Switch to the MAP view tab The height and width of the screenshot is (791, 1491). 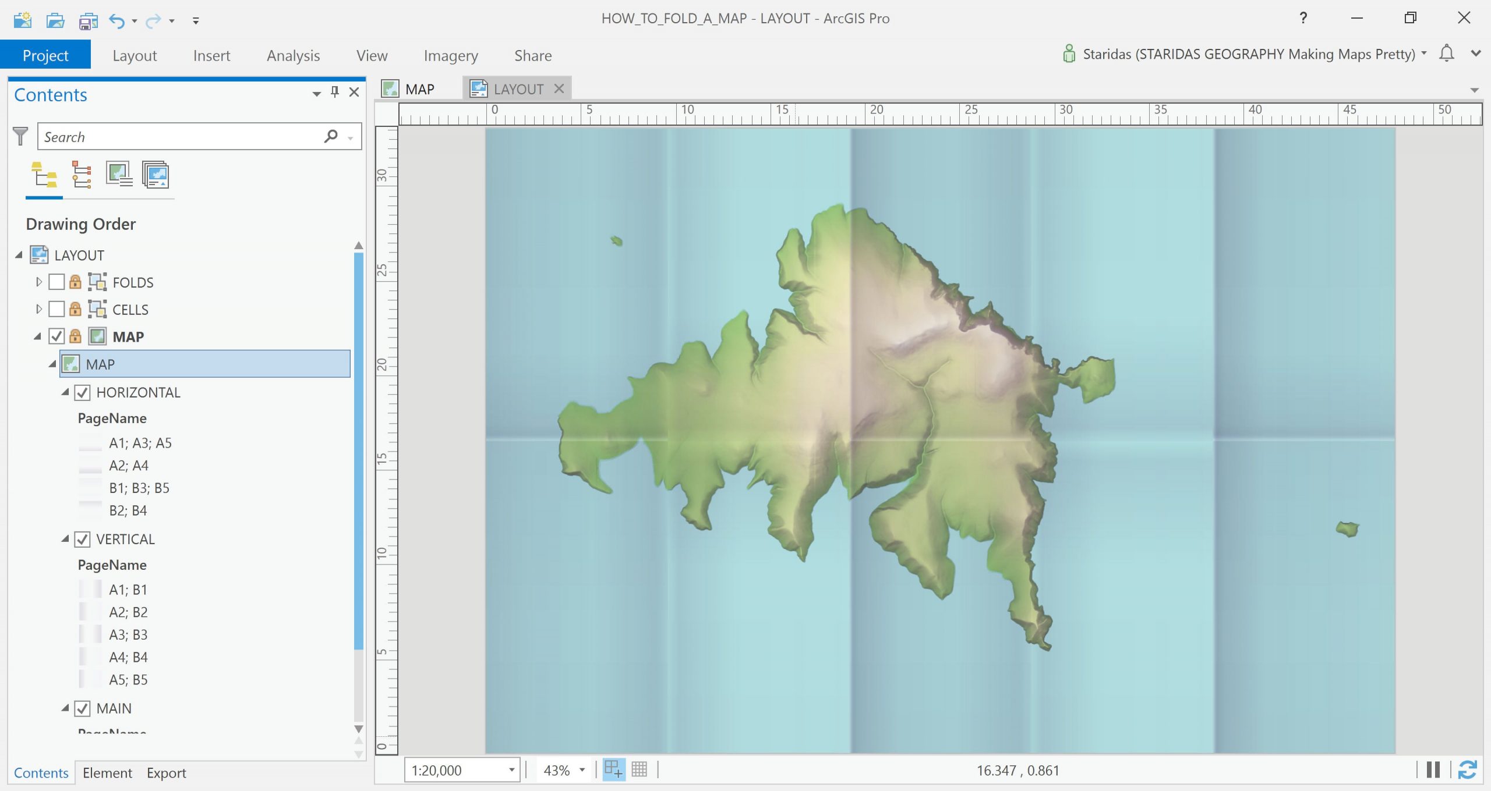tap(419, 89)
